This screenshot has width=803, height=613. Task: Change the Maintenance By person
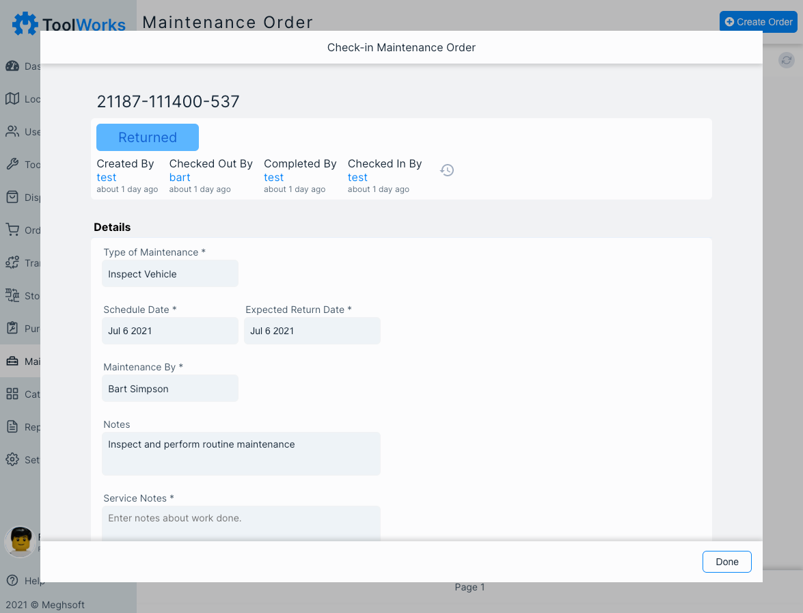[169, 388]
